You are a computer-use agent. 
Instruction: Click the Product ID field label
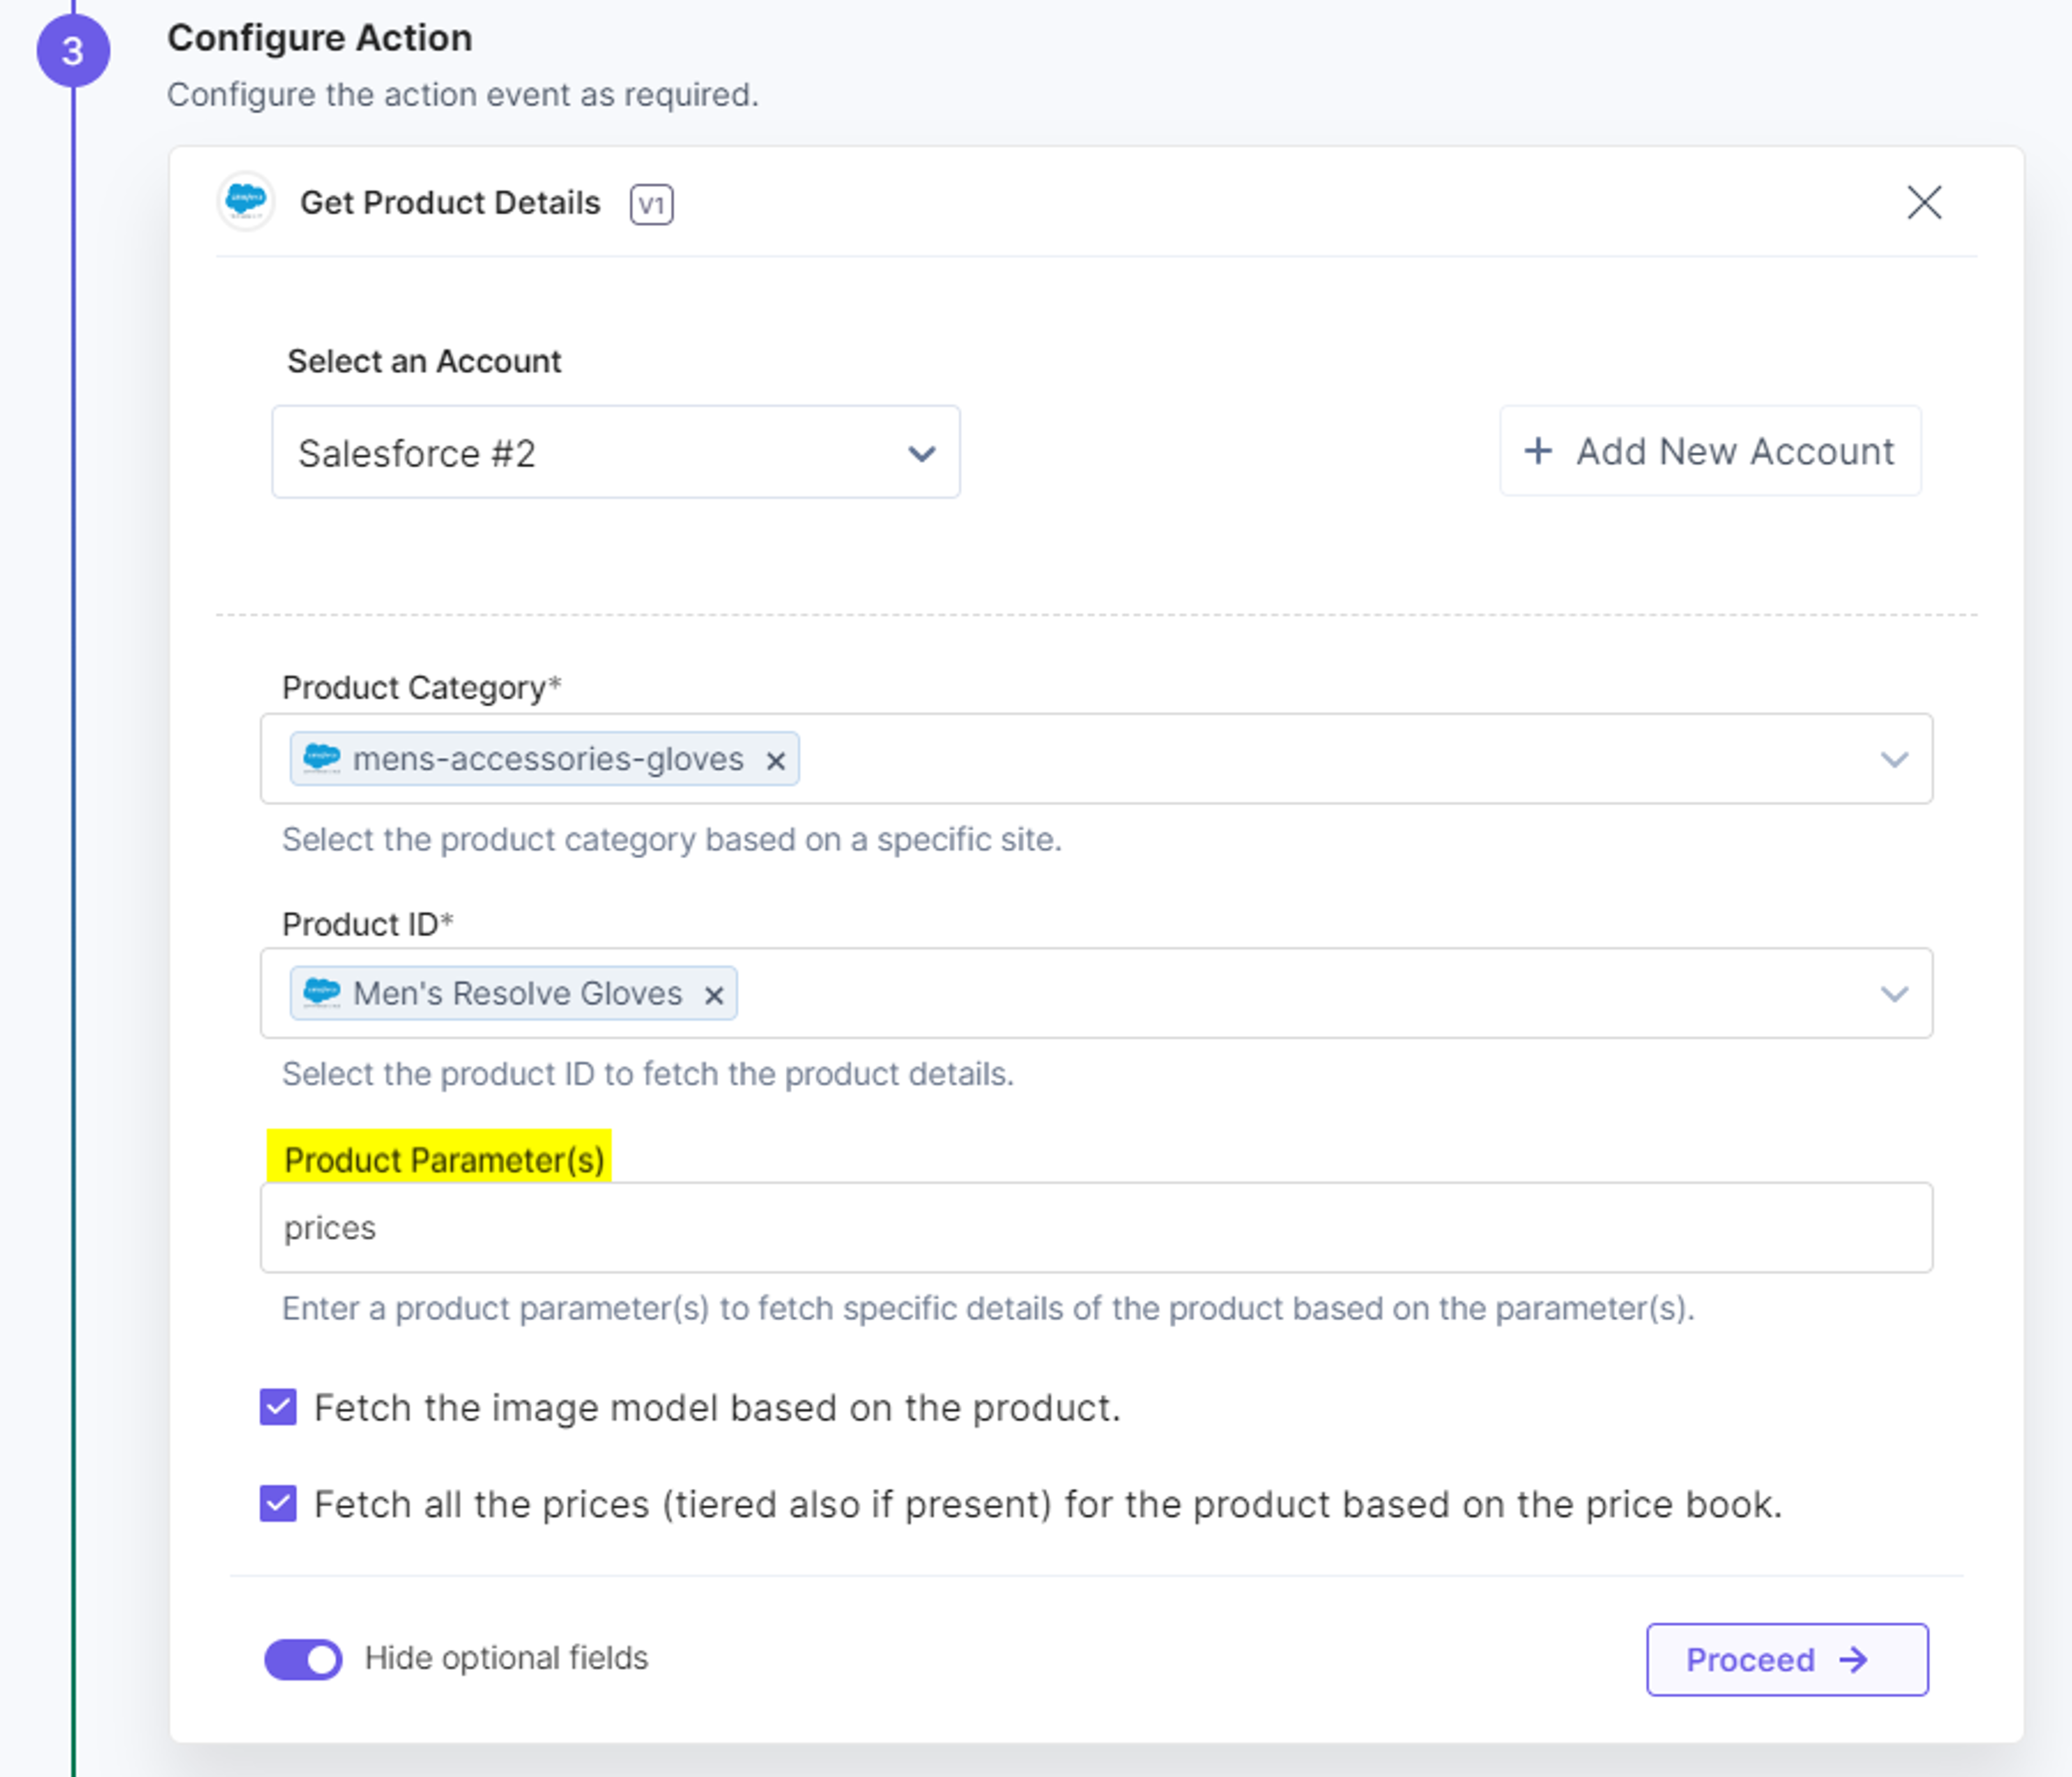367,924
